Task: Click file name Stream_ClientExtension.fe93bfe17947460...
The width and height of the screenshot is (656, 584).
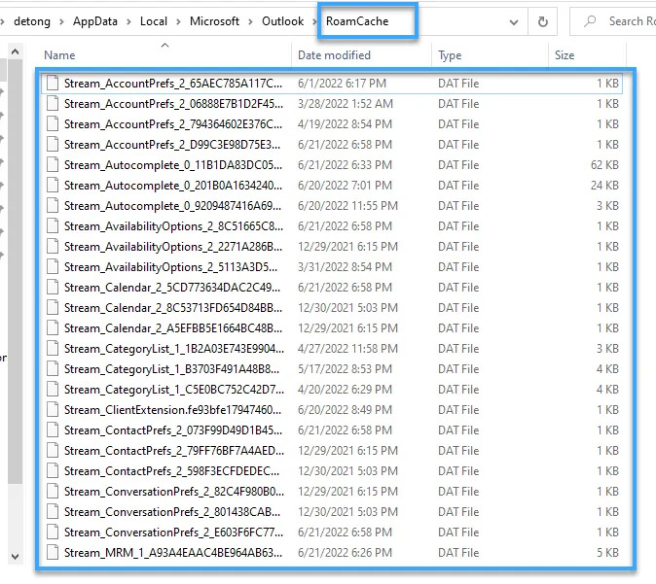Action: (173, 410)
